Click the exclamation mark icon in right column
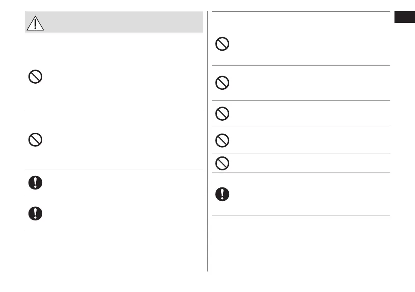The image size is (415, 292). [x=222, y=194]
